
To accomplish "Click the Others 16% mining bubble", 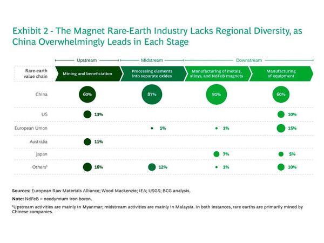I will point(87,167).
